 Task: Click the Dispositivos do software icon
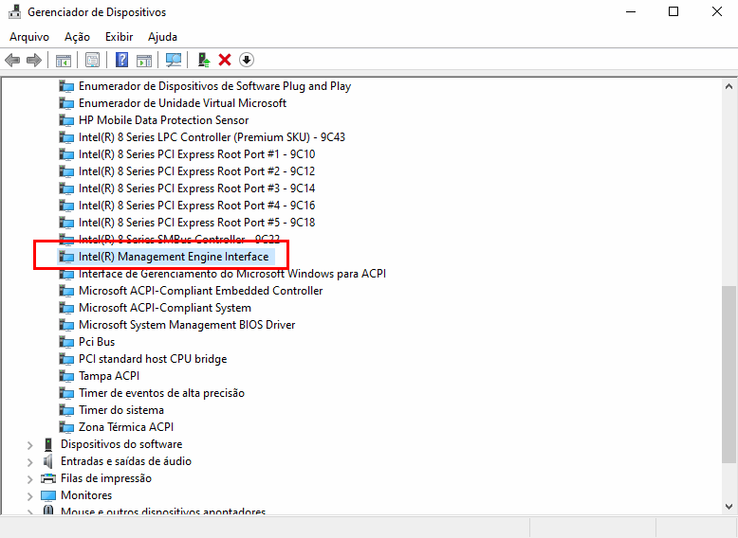point(48,444)
